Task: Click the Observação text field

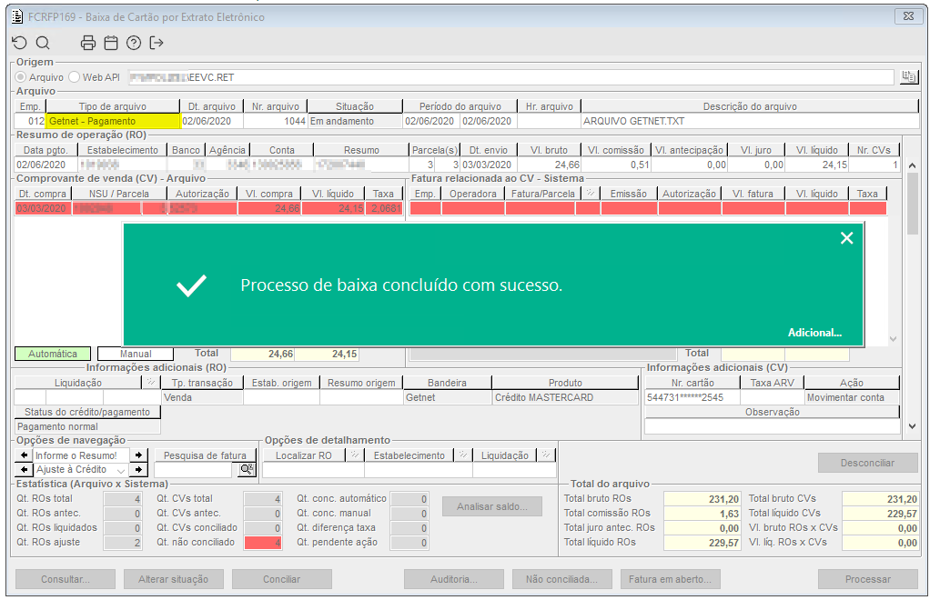Action: (x=772, y=425)
